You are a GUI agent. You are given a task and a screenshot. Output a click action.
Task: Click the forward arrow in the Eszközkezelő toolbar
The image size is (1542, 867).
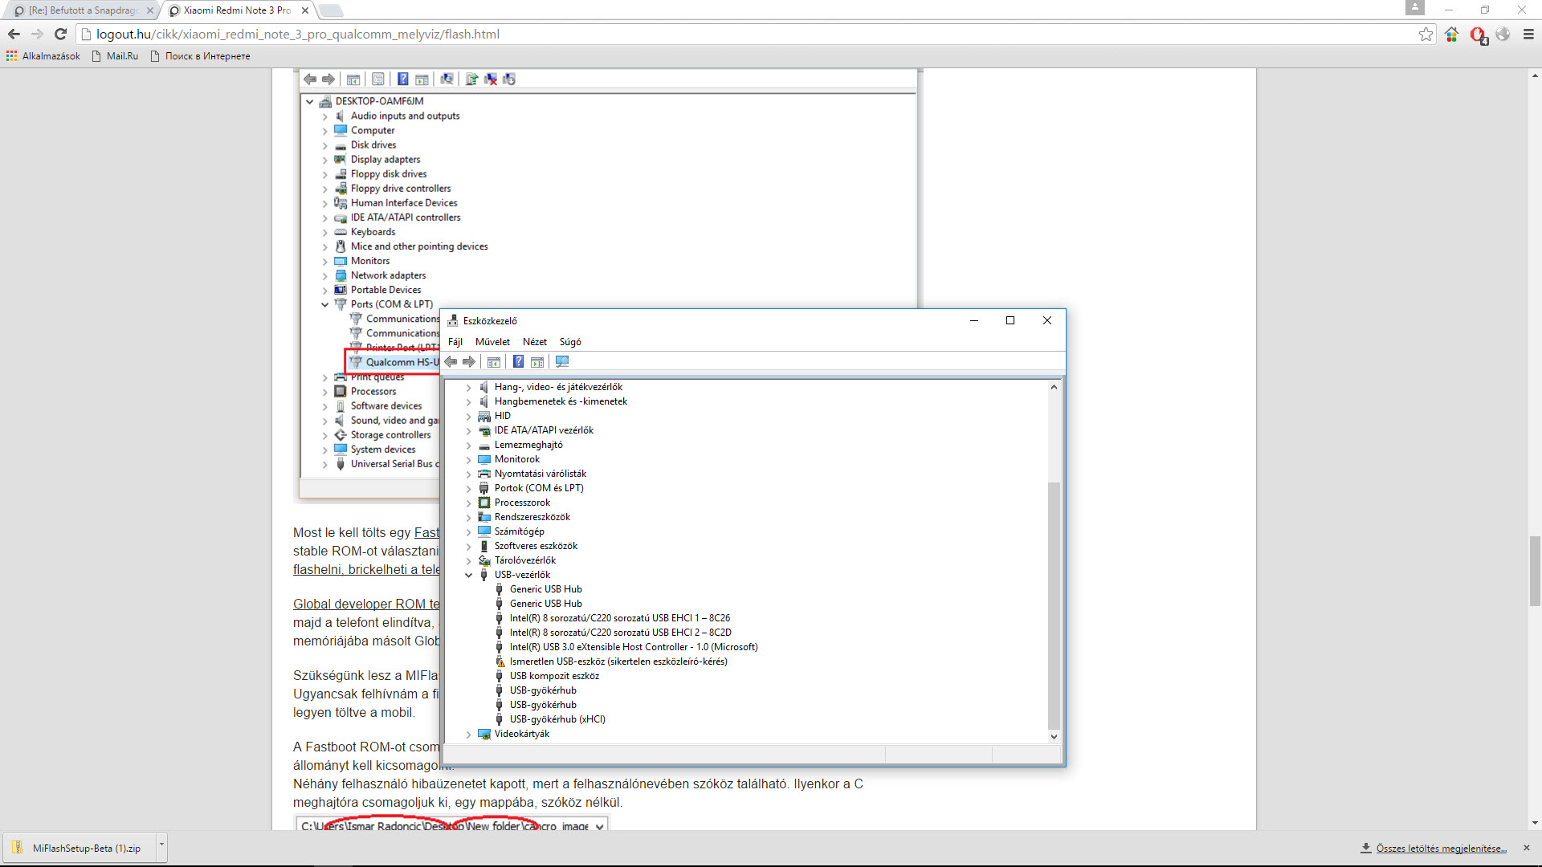click(x=469, y=362)
